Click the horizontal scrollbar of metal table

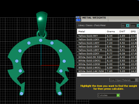(105, 75)
